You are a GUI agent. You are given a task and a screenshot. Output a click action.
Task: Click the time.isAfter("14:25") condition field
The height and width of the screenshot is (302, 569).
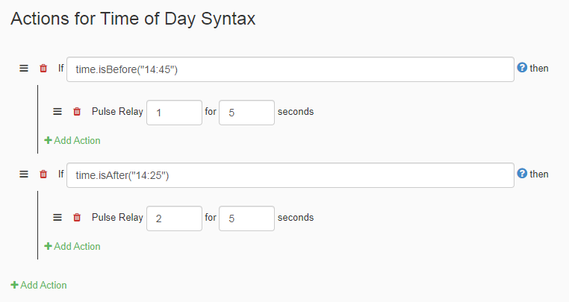point(290,175)
